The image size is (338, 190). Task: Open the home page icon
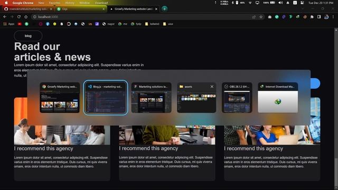pyautogui.click(x=26, y=17)
